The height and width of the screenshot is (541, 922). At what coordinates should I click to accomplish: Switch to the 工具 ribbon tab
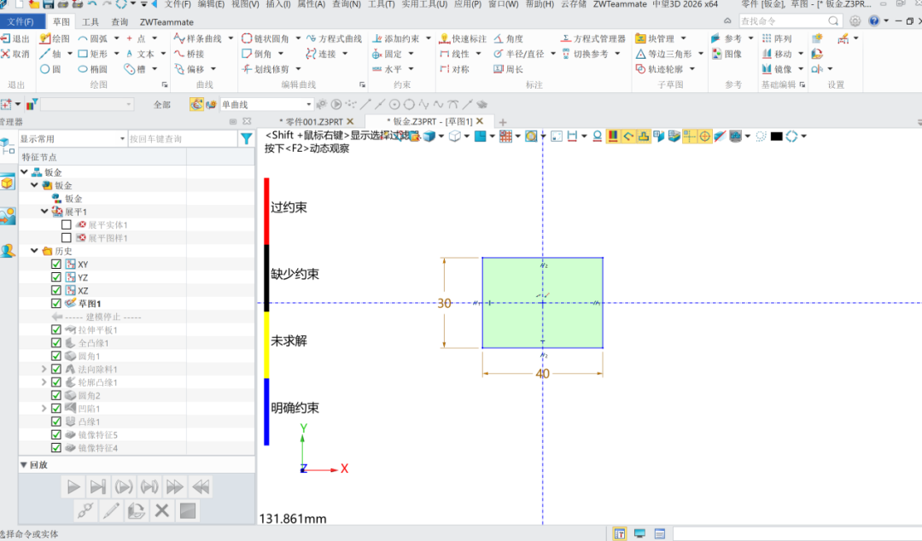tap(90, 21)
